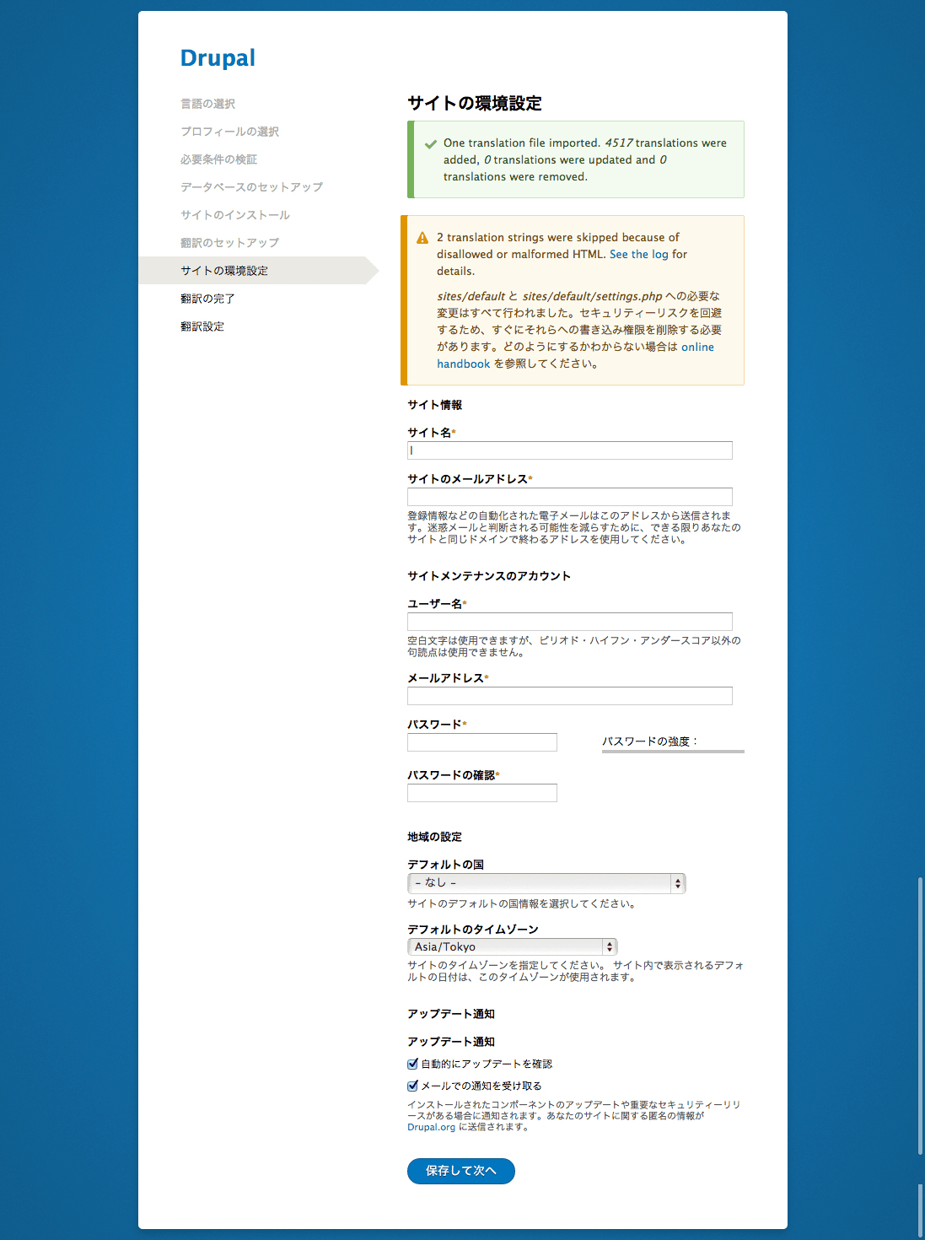Click the page vertical scrollbar
This screenshot has height=1240, width=925.
point(920,1016)
